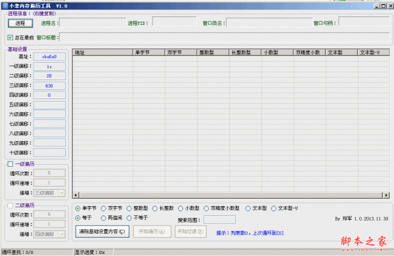This screenshot has height=256, width=394.
Task: Click the 开始过滤 button
Action: tap(190, 232)
